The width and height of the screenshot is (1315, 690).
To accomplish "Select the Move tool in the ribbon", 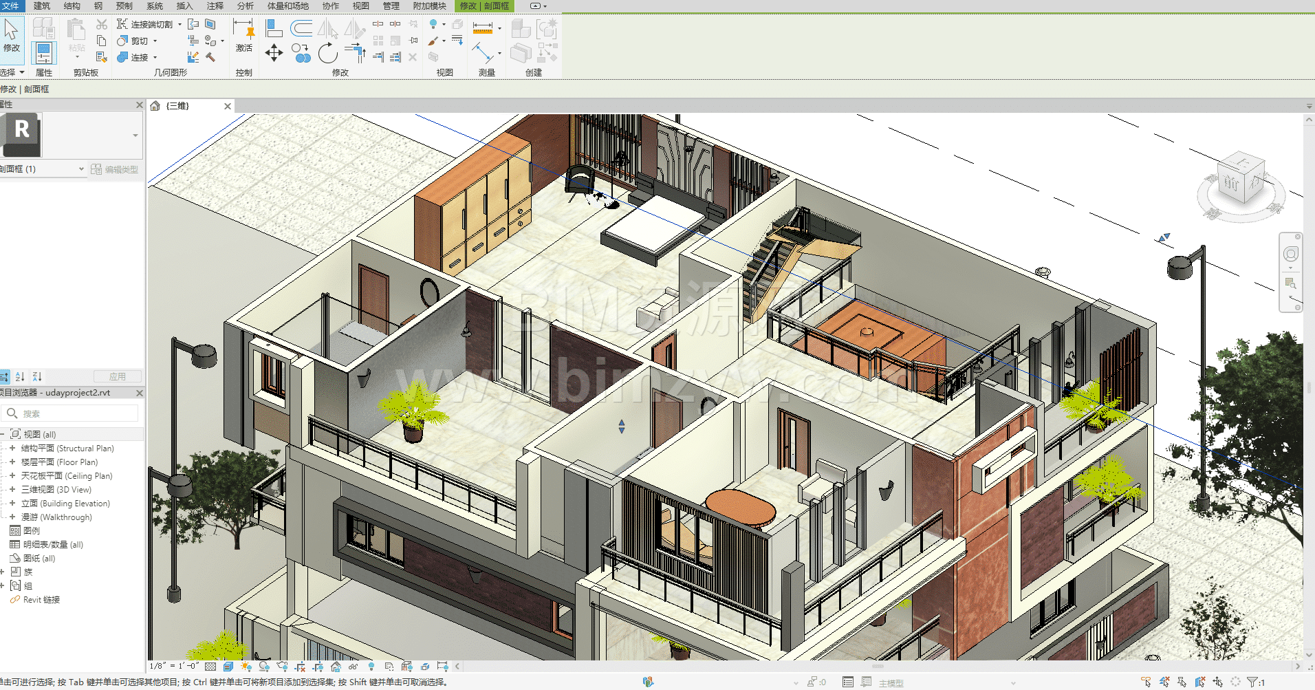I will click(x=274, y=53).
